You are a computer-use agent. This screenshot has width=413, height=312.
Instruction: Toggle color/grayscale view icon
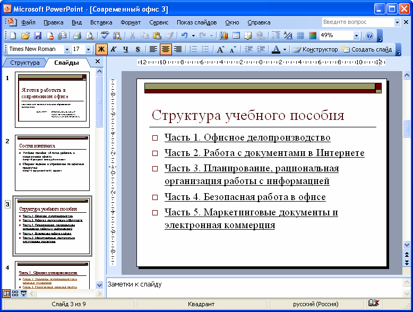(x=313, y=36)
